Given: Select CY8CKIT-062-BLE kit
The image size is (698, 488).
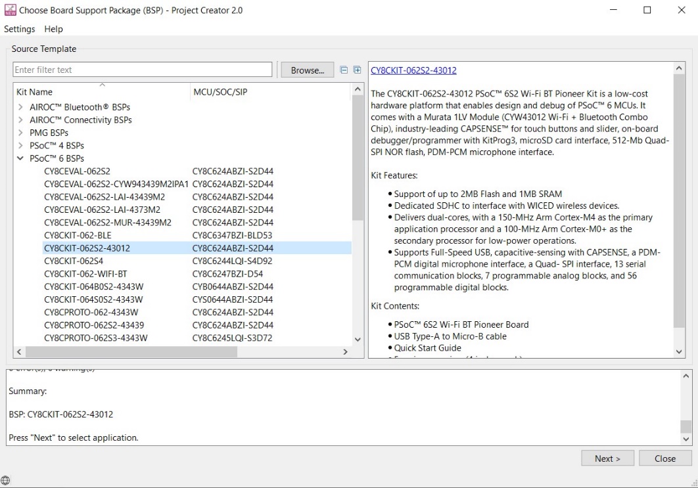Looking at the screenshot, I should pyautogui.click(x=197, y=235).
